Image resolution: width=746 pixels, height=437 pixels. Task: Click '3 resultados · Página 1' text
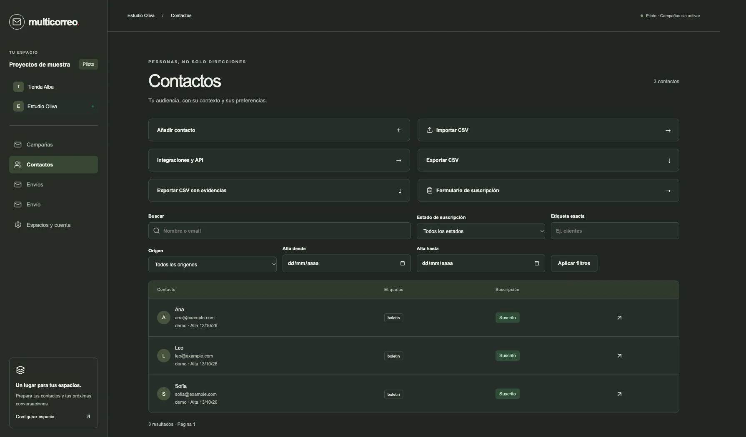(172, 424)
